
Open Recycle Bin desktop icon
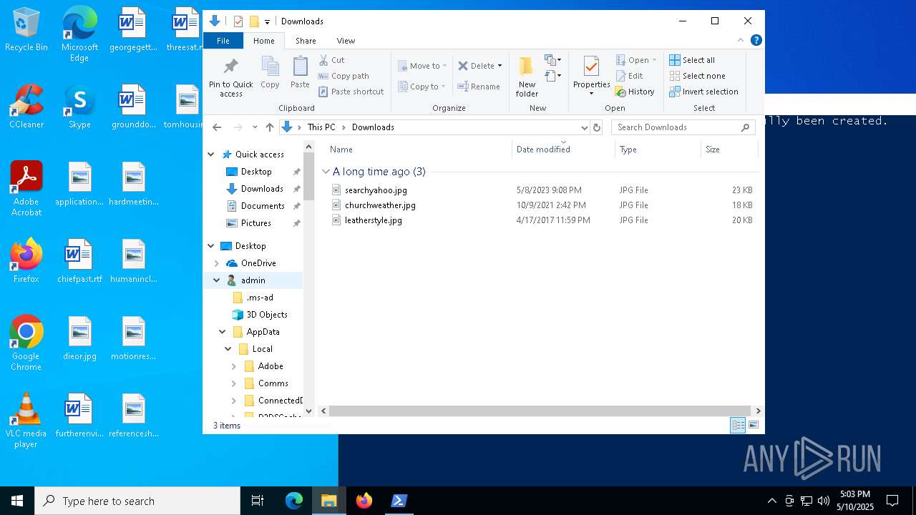click(26, 30)
